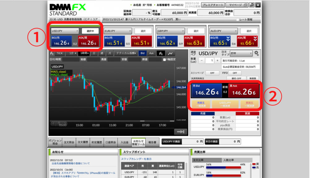Open the 無期限 expiry selector
This screenshot has height=178, width=317.
pyautogui.click(x=253, y=78)
